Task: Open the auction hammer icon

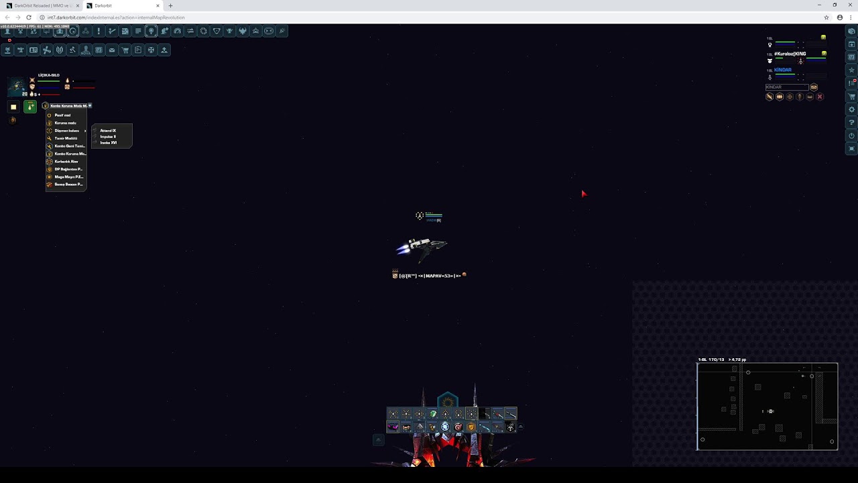Action: click(x=72, y=50)
